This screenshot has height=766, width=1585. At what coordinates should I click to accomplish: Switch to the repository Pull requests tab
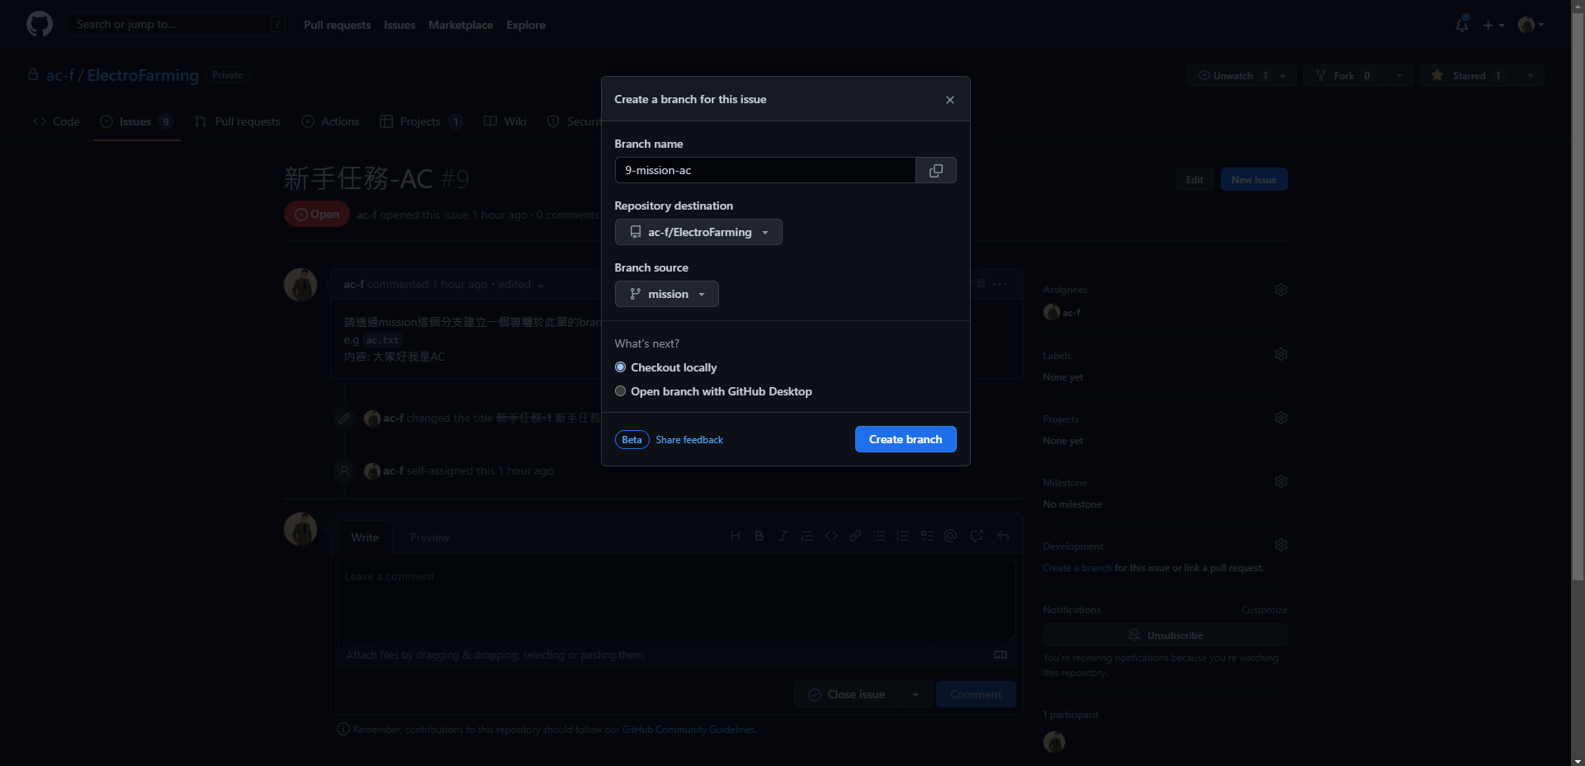(238, 121)
